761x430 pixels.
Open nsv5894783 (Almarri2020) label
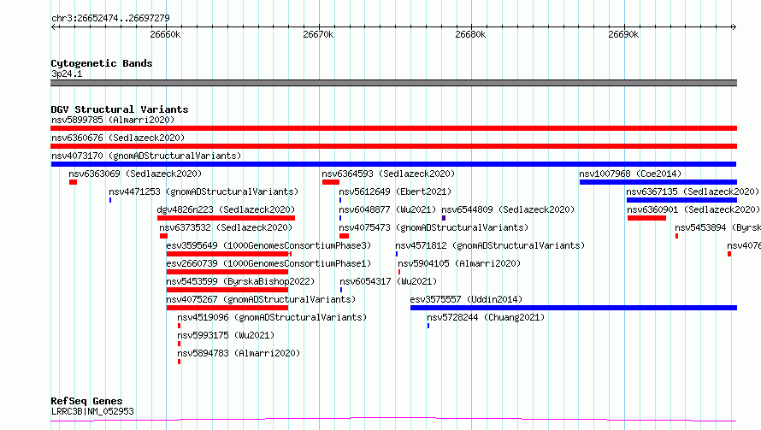pyautogui.click(x=239, y=353)
